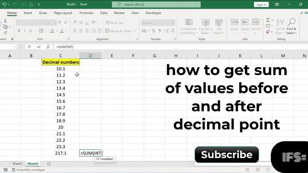Click the Format Painter brush icon
This screenshot has height=173, width=308.
coord(5,32)
